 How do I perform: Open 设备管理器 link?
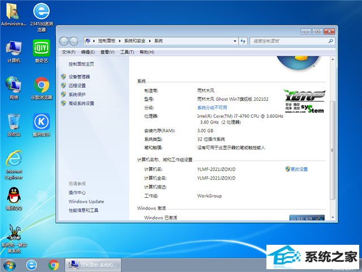79,76
